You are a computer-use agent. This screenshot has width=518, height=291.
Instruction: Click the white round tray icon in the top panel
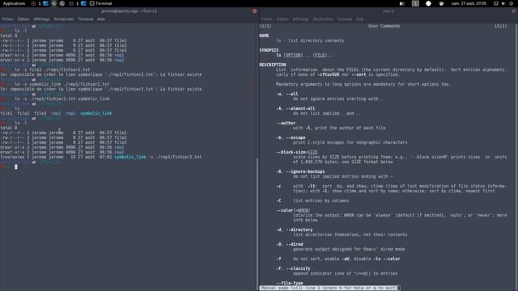click(428, 3)
